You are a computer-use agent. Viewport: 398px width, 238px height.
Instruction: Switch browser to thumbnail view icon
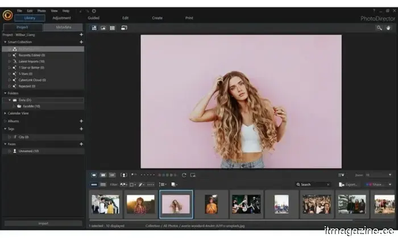click(94, 185)
